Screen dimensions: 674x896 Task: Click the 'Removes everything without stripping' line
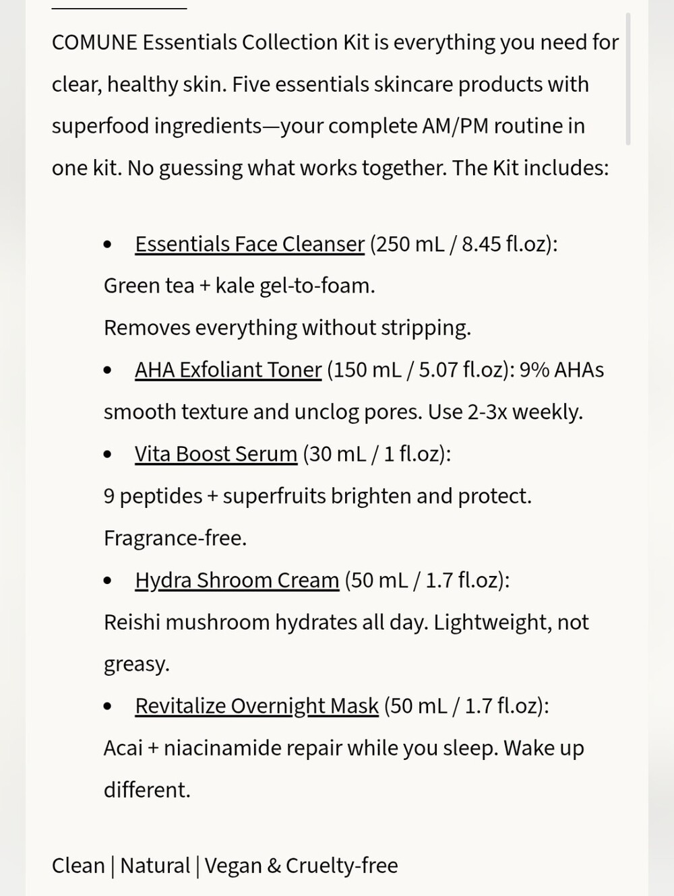click(x=287, y=328)
